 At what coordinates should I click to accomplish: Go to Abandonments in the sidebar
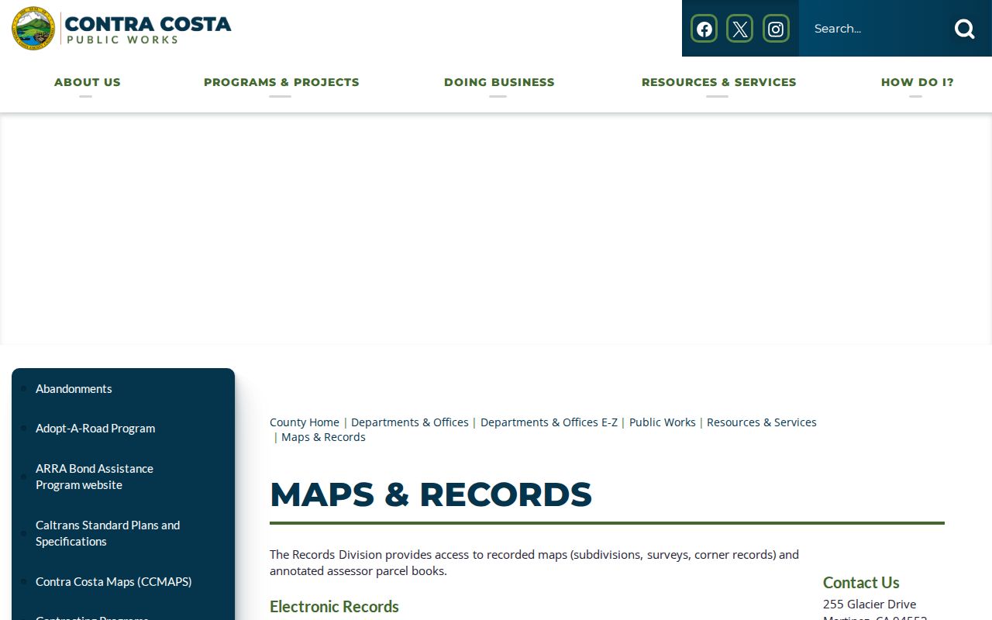[74, 388]
